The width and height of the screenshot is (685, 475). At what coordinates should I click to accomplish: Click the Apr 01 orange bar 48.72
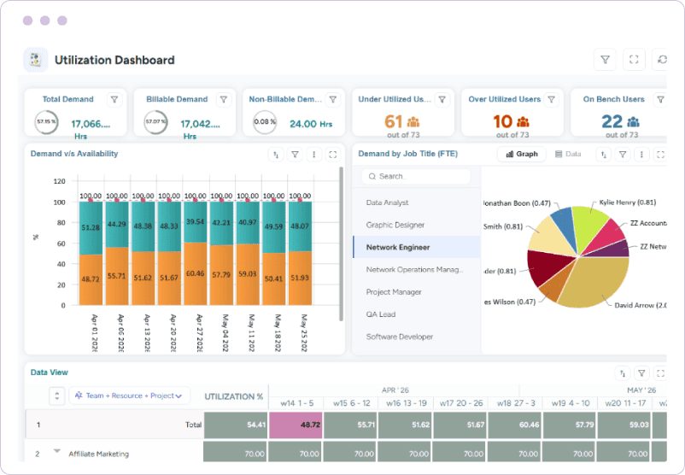click(x=91, y=279)
